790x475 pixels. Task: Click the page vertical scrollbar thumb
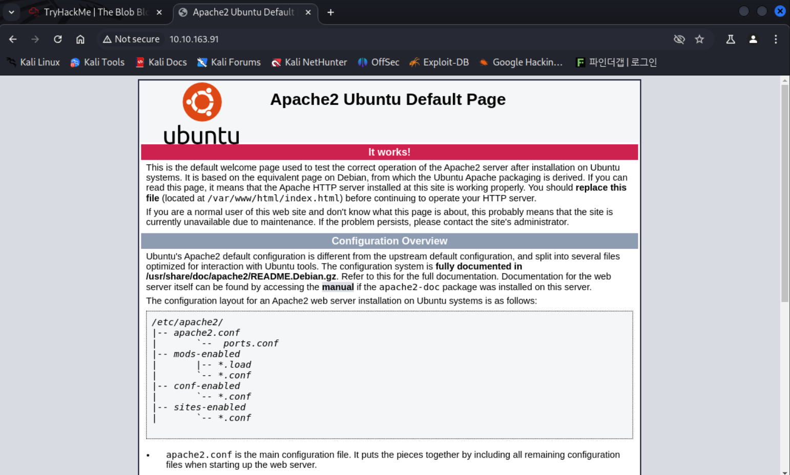tap(784, 193)
